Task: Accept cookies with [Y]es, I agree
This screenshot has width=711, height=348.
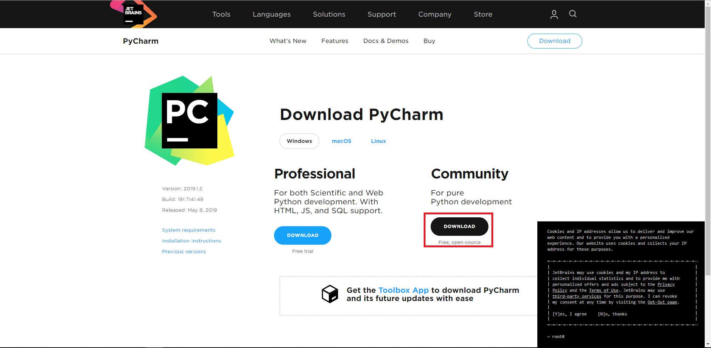Action: tap(570, 314)
